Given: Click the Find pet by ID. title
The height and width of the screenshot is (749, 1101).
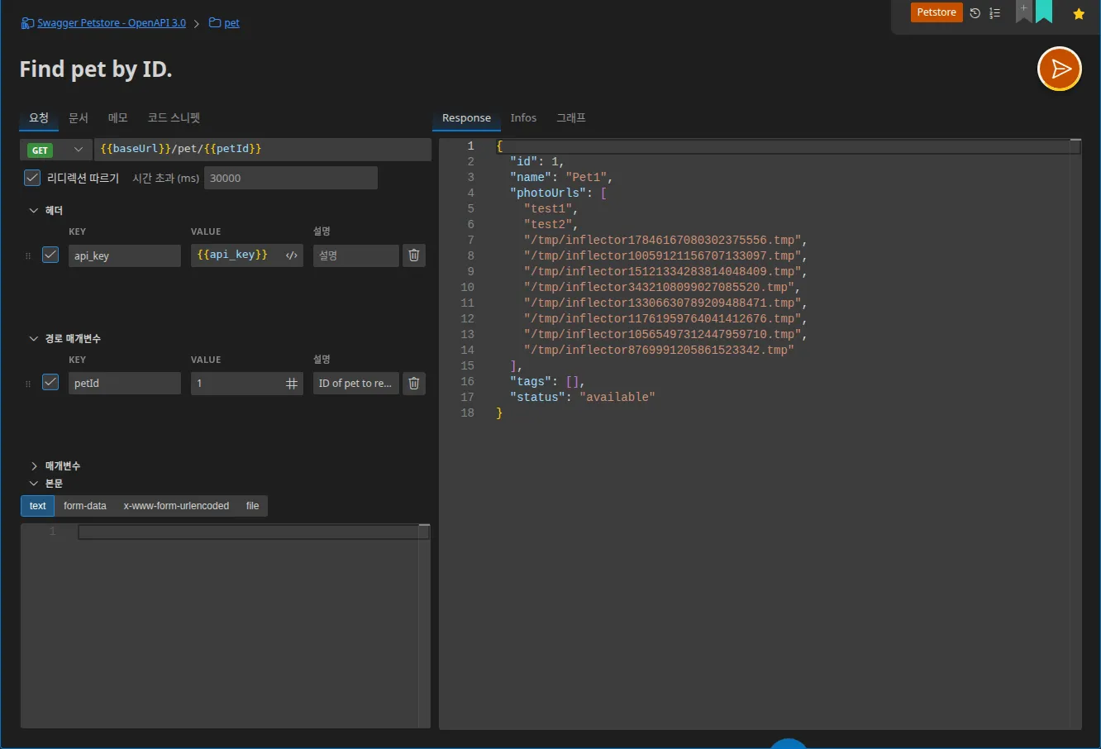Looking at the screenshot, I should pos(96,69).
